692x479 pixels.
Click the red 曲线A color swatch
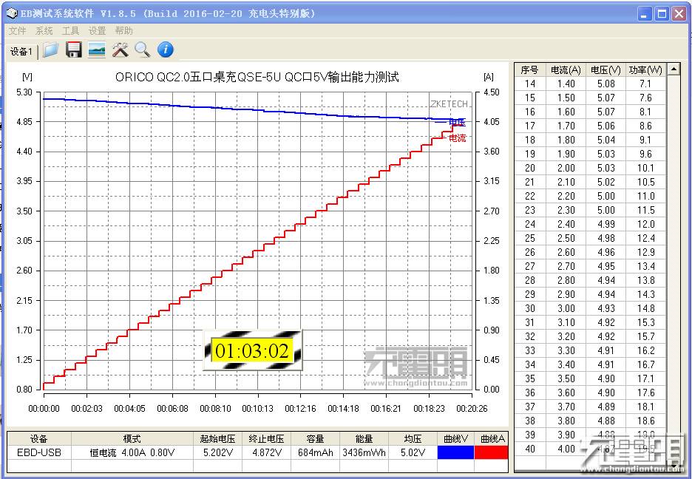click(x=491, y=452)
